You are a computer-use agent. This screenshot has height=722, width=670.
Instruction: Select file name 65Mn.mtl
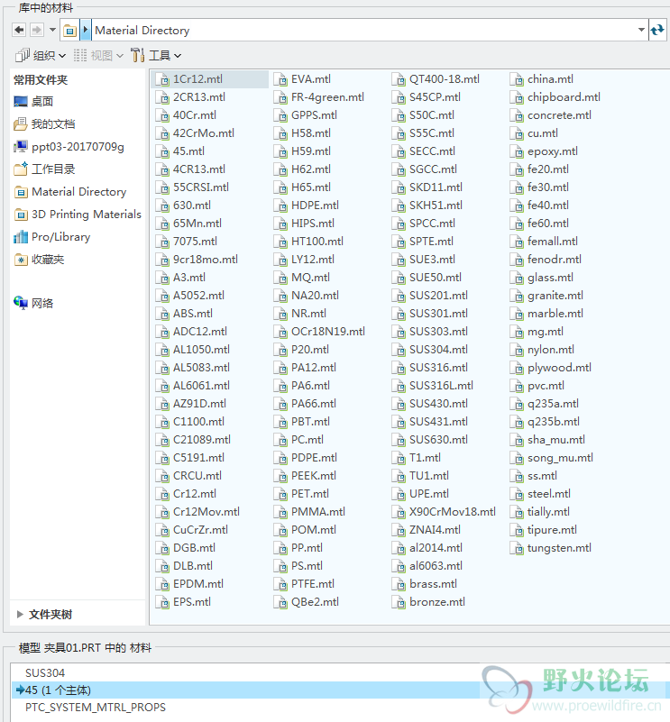click(197, 224)
